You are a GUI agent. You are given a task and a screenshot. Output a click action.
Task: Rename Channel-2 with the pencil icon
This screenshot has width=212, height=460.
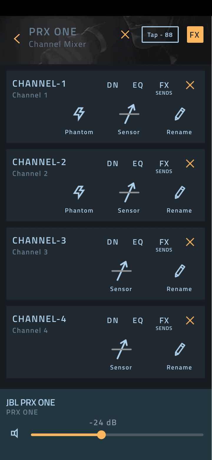[x=180, y=193]
